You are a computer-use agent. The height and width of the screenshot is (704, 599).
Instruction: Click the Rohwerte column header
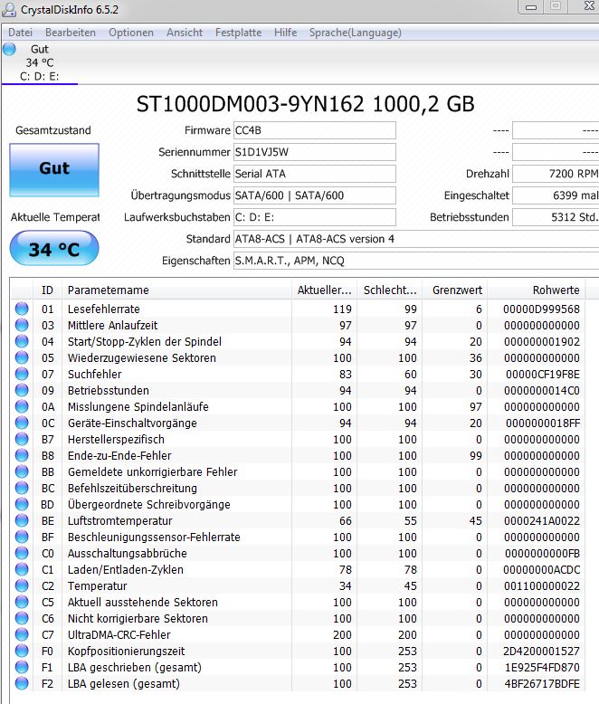click(x=537, y=290)
